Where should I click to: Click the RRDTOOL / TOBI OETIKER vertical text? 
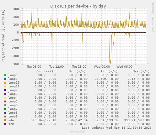tap(153, 17)
